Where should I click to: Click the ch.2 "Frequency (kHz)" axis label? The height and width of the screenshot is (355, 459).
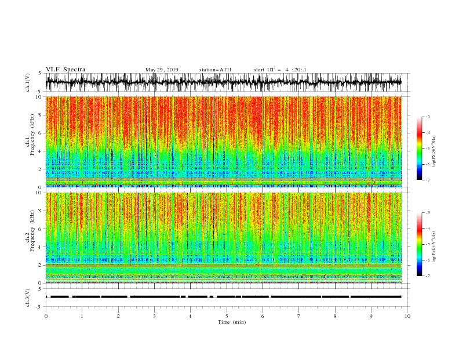click(32, 230)
